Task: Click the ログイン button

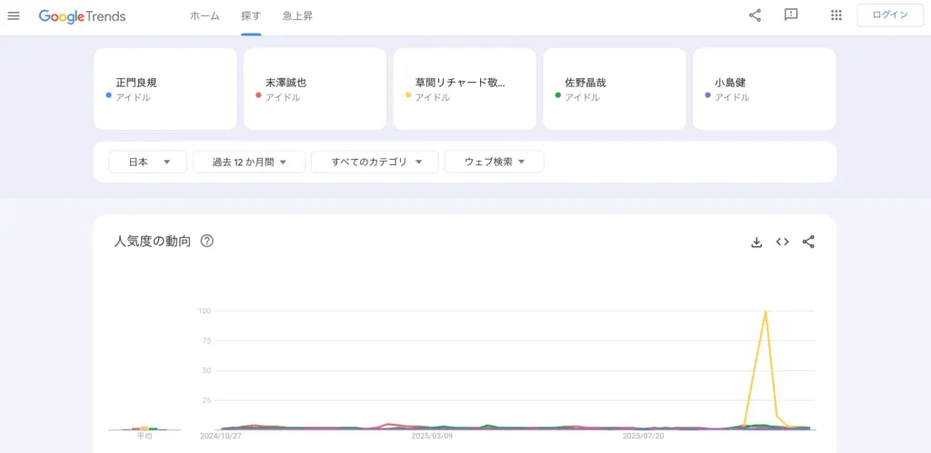Action: pyautogui.click(x=890, y=15)
